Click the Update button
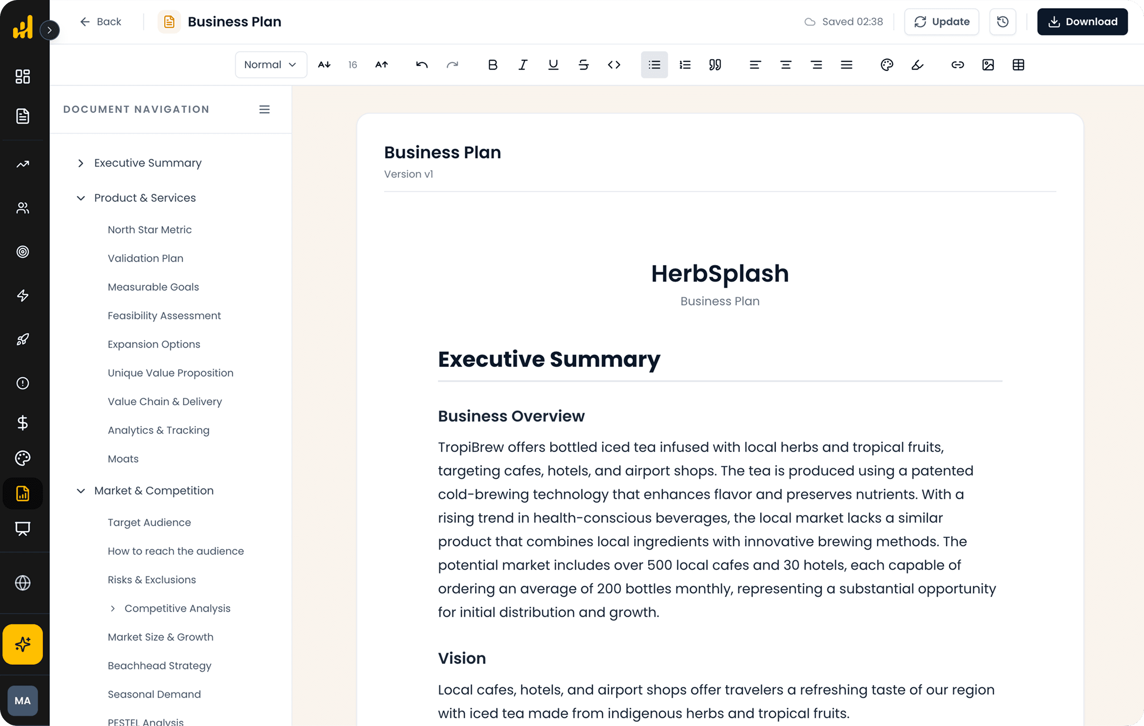Viewport: 1144px width, 726px height. (x=941, y=21)
